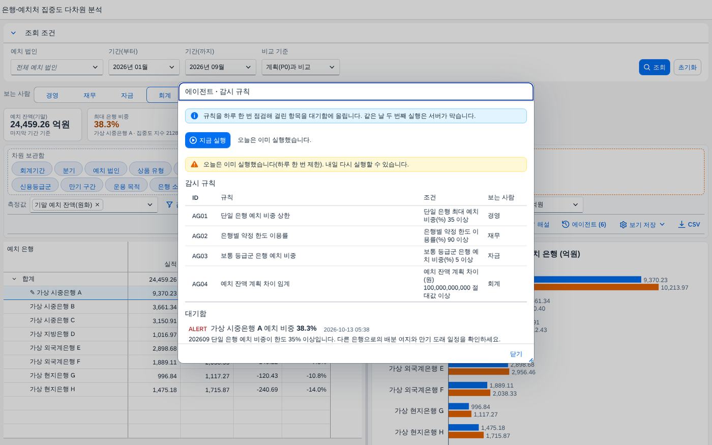Screen dimensions: 712x445
Task: Click the ALERT label in 대기함
Action: pyautogui.click(x=198, y=329)
